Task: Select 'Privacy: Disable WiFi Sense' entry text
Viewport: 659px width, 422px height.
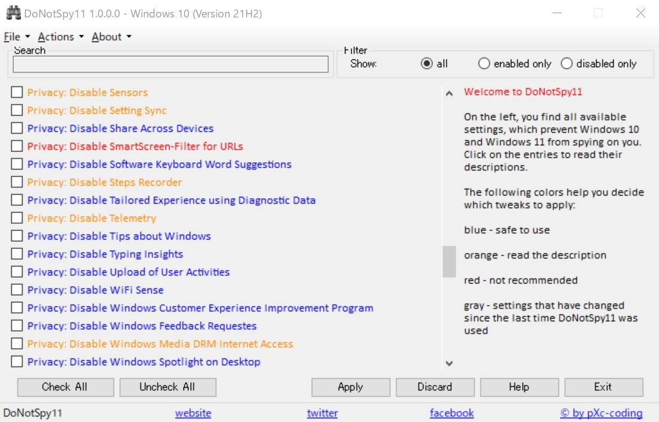Action: [x=96, y=290]
